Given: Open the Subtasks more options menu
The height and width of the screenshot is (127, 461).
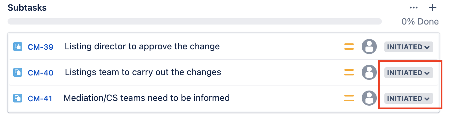Looking at the screenshot, I should (414, 8).
